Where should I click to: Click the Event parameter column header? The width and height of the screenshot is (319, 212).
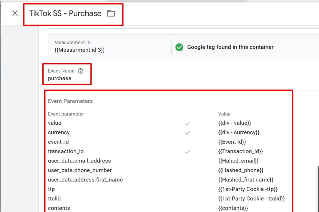(x=66, y=114)
